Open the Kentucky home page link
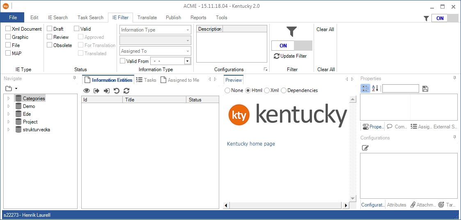Viewport: 461px width, 220px height. 251,144
